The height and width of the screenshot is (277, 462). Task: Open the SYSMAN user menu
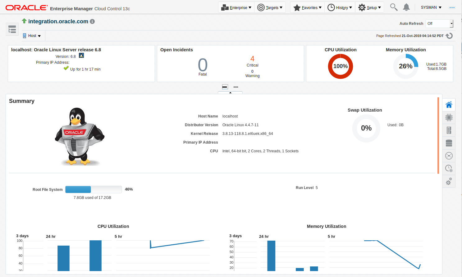pos(431,7)
